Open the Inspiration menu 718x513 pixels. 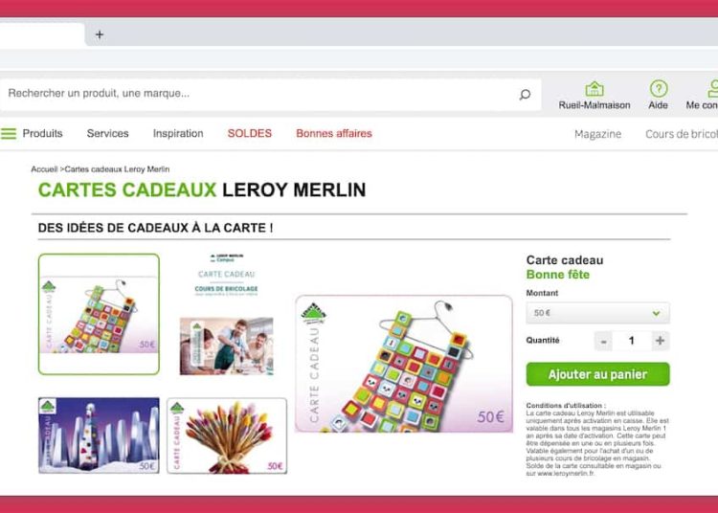pos(178,134)
